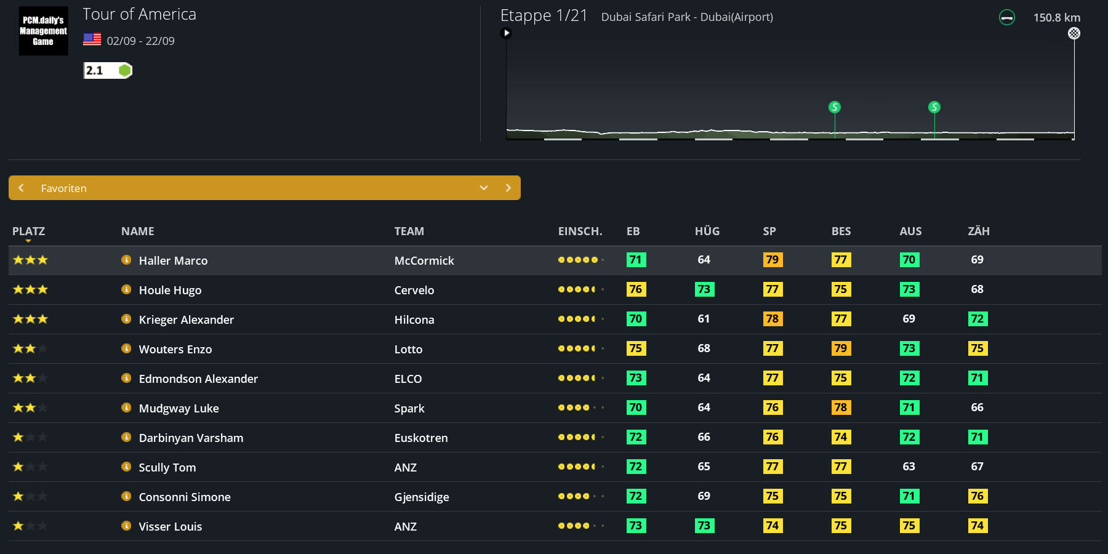The image size is (1108, 554).
Task: Click the flat stage type icon
Action: [x=1006, y=18]
